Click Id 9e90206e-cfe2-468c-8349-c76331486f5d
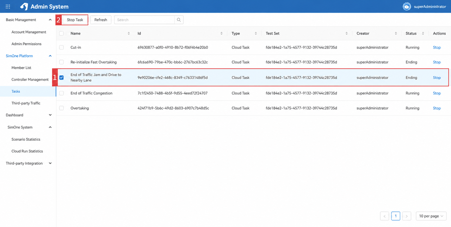Viewport: 451px width, 227px height. point(173,78)
